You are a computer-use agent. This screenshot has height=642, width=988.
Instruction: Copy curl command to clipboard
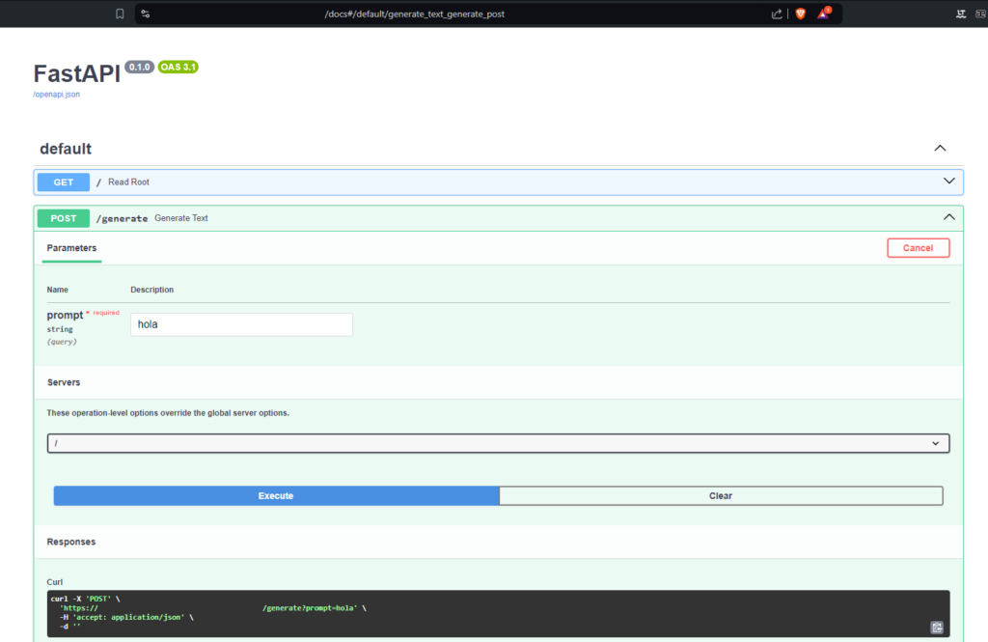936,627
